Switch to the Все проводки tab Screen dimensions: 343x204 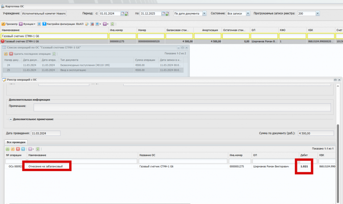point(16,142)
